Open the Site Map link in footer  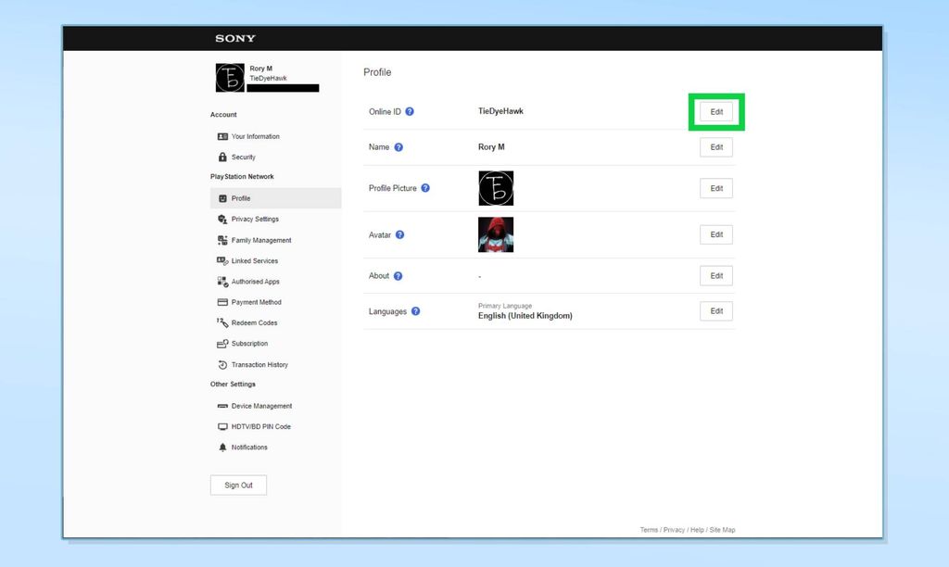pos(722,530)
